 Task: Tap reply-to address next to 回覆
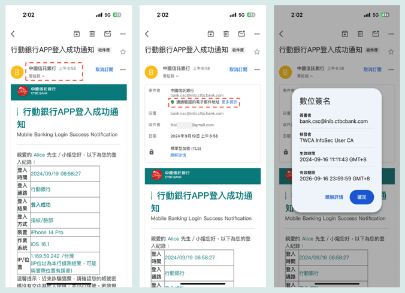pyautogui.click(x=197, y=113)
